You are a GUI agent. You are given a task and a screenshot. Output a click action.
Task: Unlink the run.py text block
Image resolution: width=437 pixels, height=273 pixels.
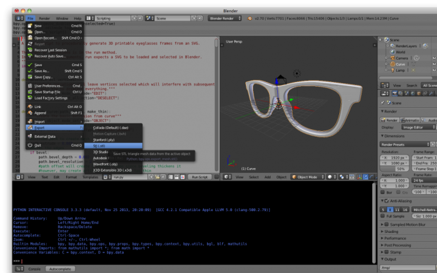pyautogui.click(x=163, y=177)
